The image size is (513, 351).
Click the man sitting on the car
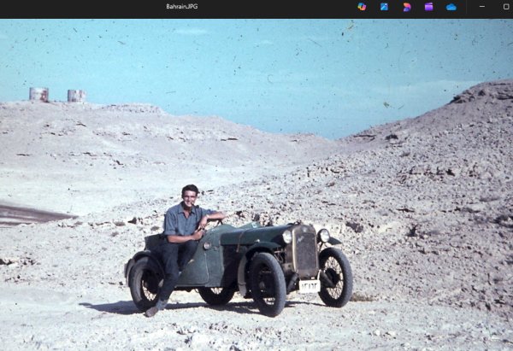(x=185, y=226)
